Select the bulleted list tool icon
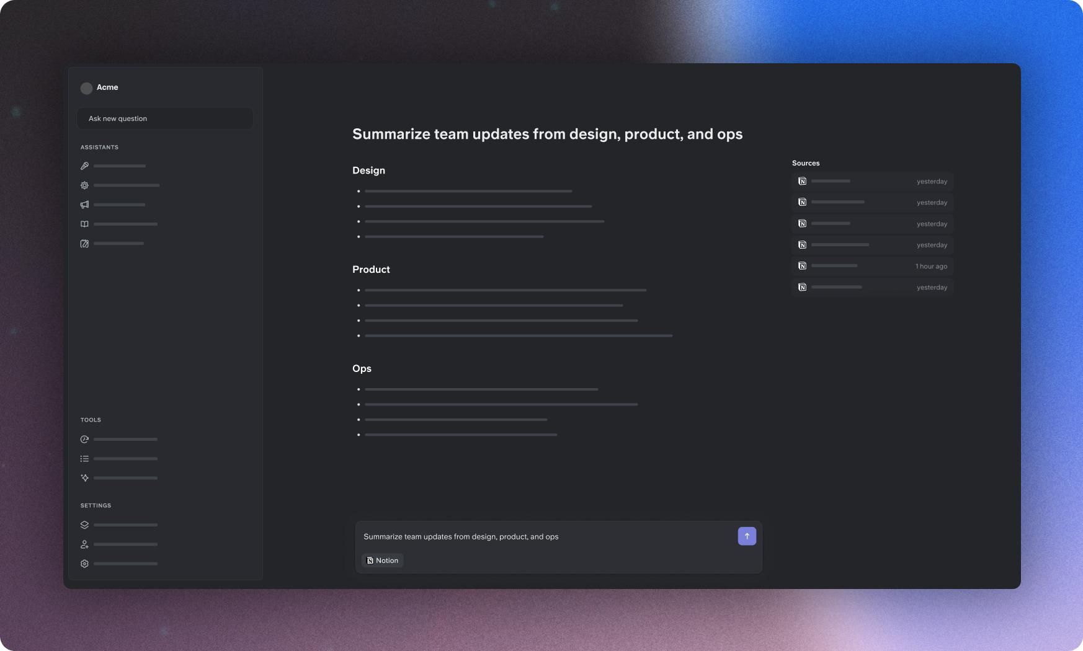The width and height of the screenshot is (1083, 651). click(x=84, y=459)
